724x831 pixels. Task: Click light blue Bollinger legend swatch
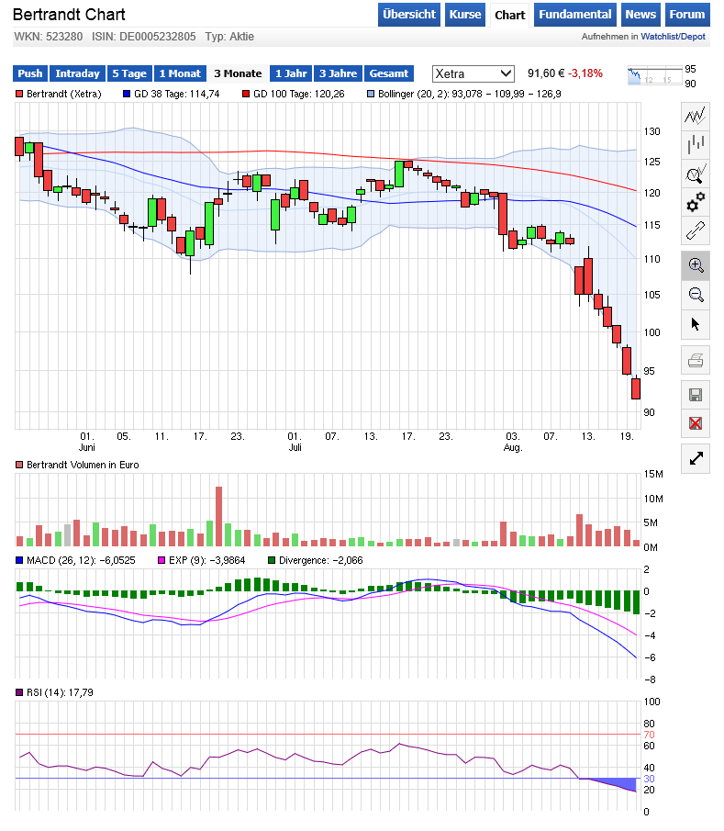pos(371,94)
